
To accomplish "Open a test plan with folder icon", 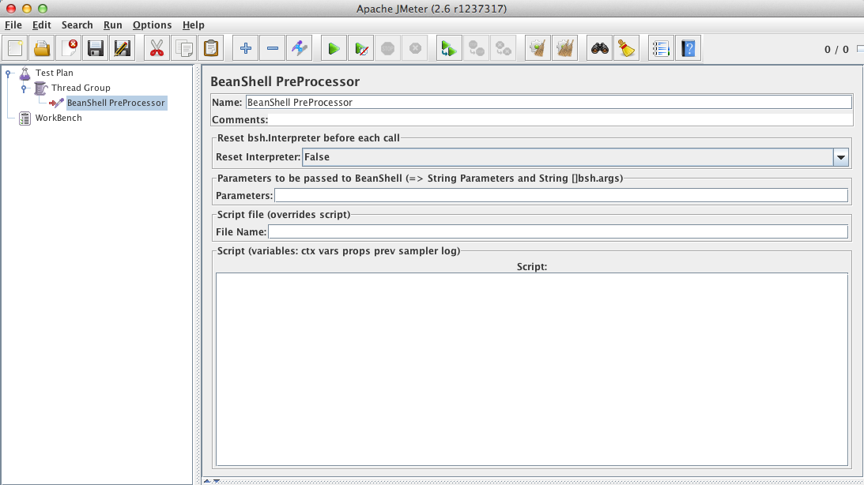I will pyautogui.click(x=42, y=48).
